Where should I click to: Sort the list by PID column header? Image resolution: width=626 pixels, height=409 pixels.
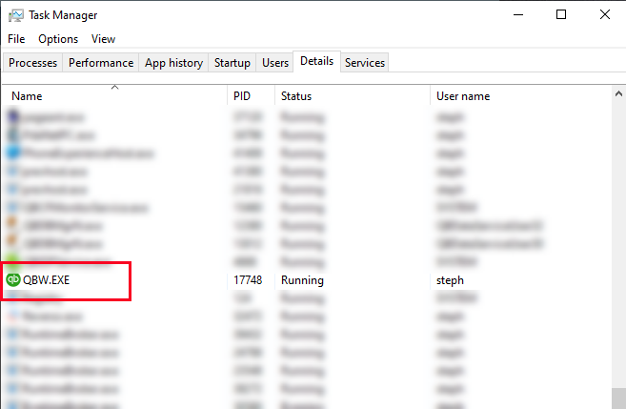[x=242, y=96]
